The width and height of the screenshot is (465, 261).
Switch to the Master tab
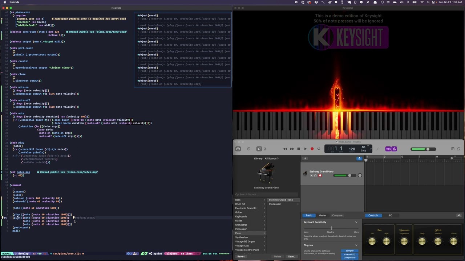(322, 215)
